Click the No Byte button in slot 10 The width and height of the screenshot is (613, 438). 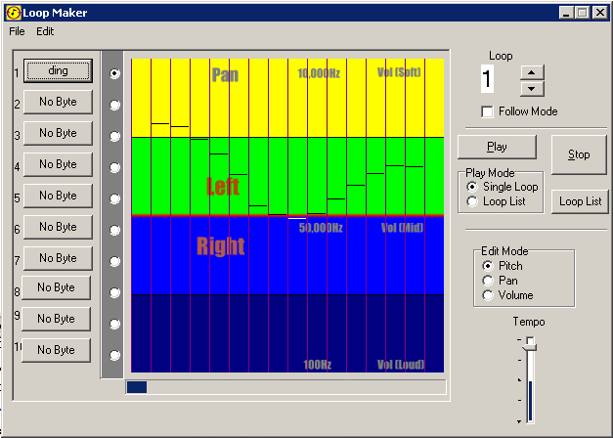(x=56, y=350)
